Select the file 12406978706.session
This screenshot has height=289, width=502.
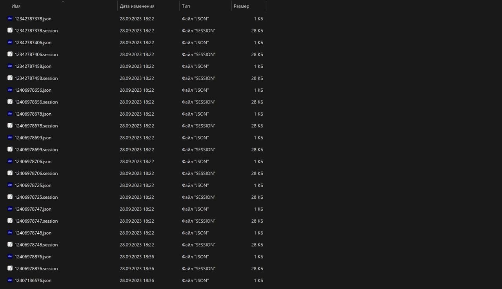[36, 173]
